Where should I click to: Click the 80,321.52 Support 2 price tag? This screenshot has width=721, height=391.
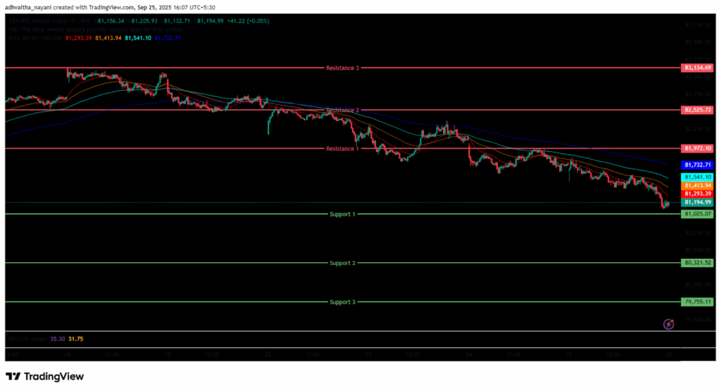697,262
